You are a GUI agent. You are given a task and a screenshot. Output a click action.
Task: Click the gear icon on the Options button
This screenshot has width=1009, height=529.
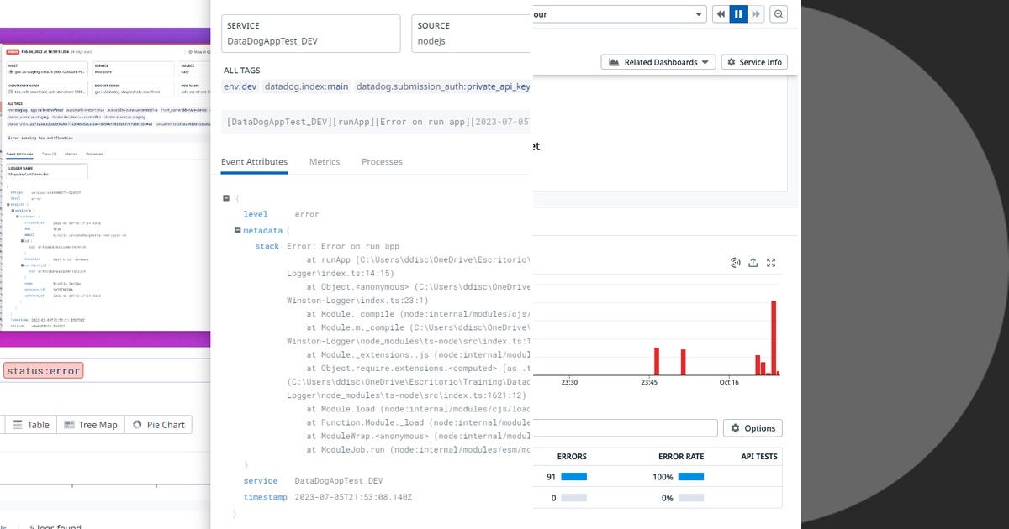click(x=735, y=427)
